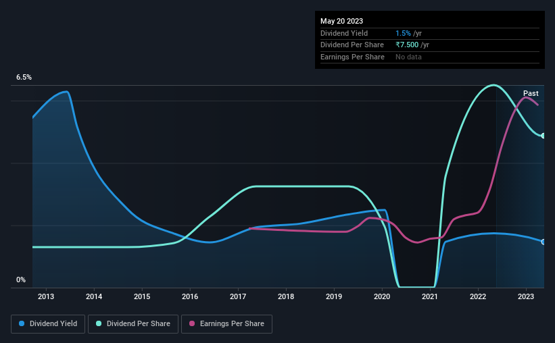The width and height of the screenshot is (555, 343).
Task: Click the 'Past' label on the chart
Action: tap(531, 93)
